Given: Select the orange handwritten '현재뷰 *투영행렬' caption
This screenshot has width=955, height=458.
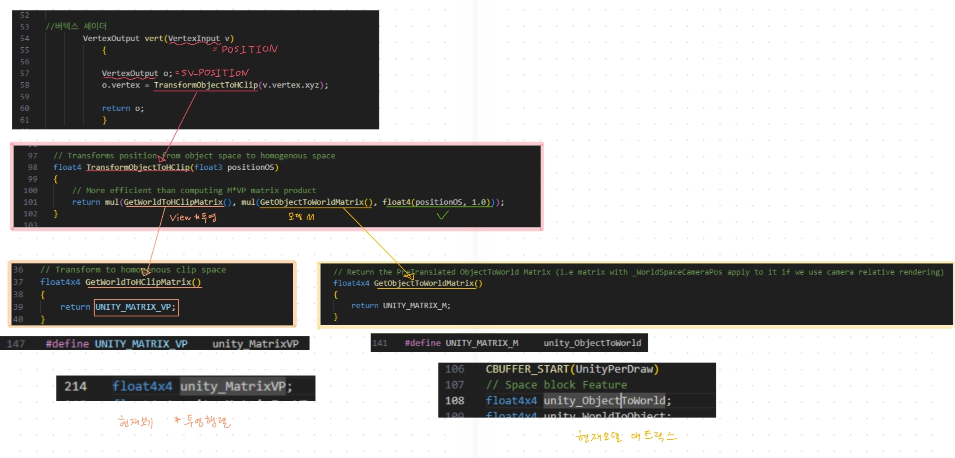Looking at the screenshot, I should (174, 421).
